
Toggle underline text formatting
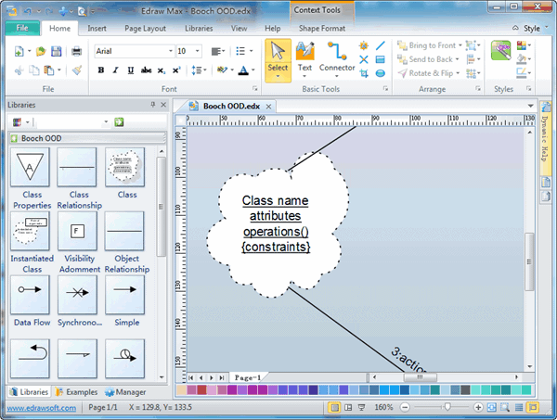tap(128, 70)
